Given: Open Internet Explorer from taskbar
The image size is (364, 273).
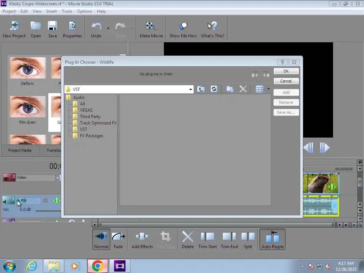Looking at the screenshot, I should [x=32, y=266].
